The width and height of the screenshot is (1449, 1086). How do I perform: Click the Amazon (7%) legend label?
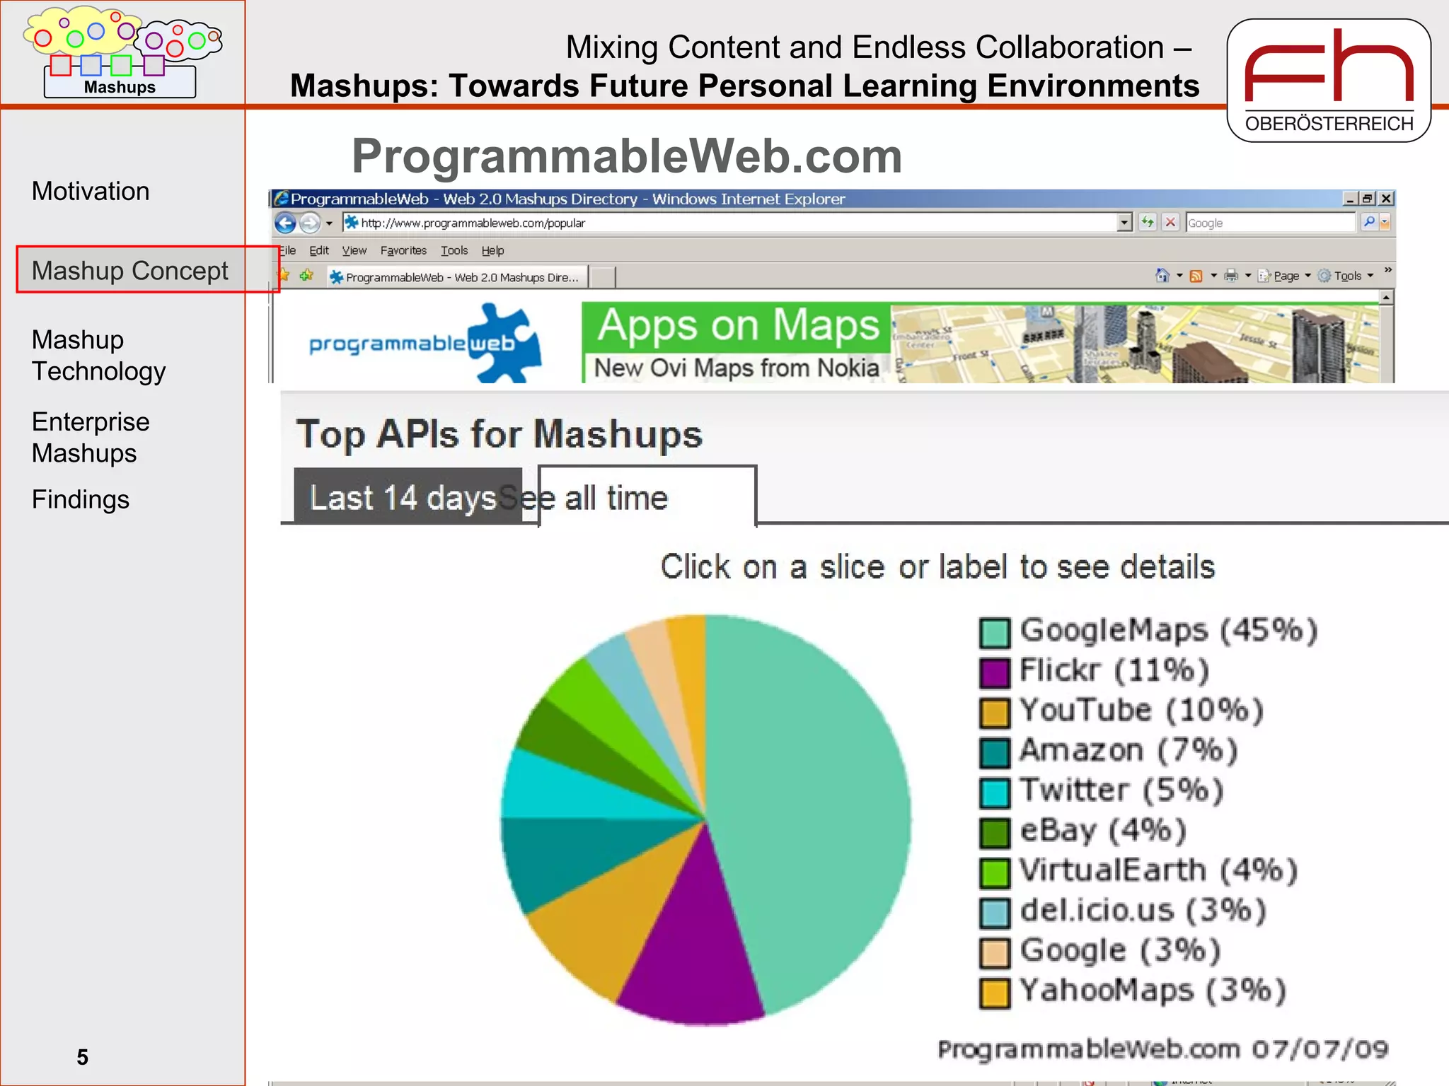(1128, 750)
